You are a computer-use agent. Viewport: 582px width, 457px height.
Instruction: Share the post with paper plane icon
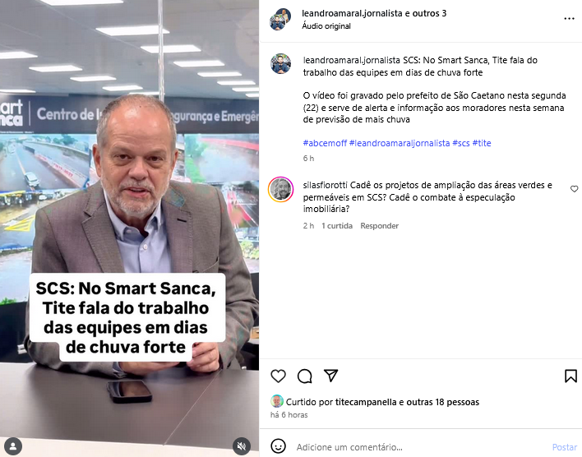330,376
